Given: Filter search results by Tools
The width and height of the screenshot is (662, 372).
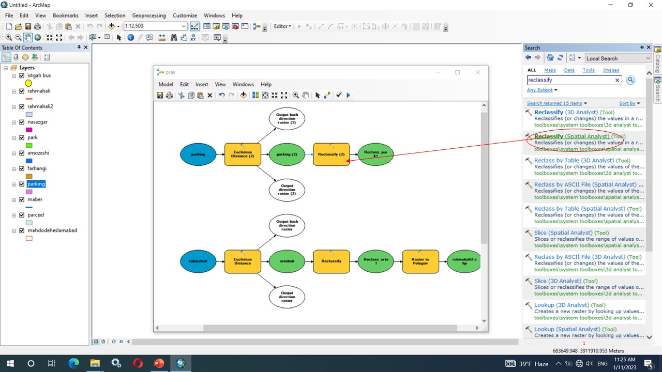Looking at the screenshot, I should [588, 70].
